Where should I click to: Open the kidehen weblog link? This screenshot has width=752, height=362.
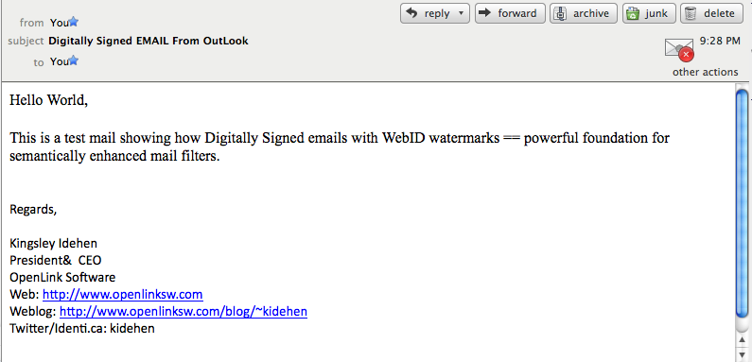184,312
